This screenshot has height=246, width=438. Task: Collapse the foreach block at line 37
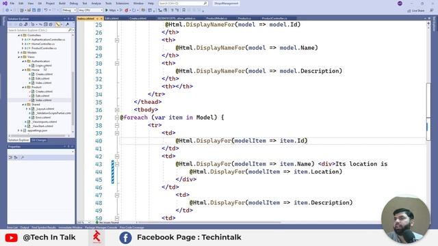(117, 118)
